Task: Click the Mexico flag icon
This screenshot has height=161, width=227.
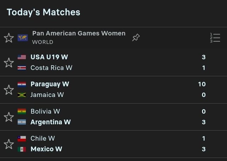Action: tap(22, 149)
